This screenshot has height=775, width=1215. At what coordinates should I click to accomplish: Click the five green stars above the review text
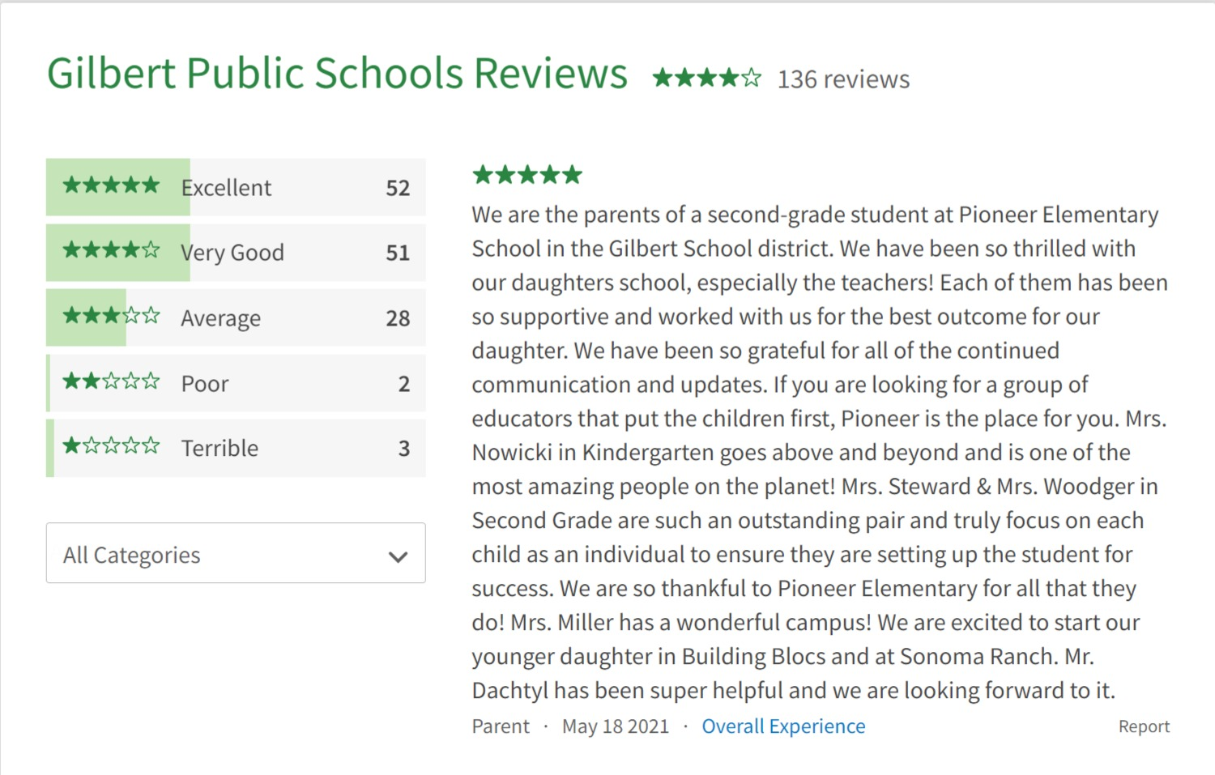(526, 173)
